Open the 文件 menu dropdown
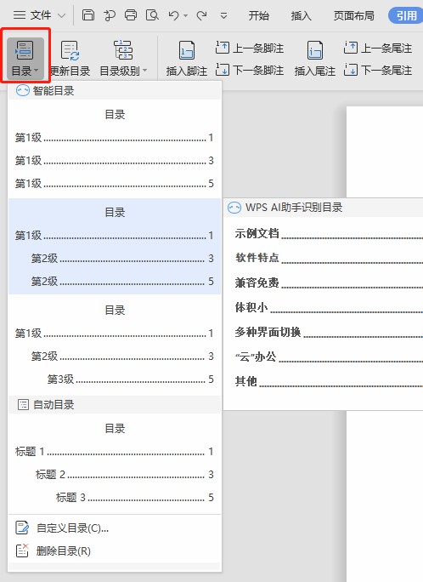Screen dimensions: 423x582 tap(39, 15)
